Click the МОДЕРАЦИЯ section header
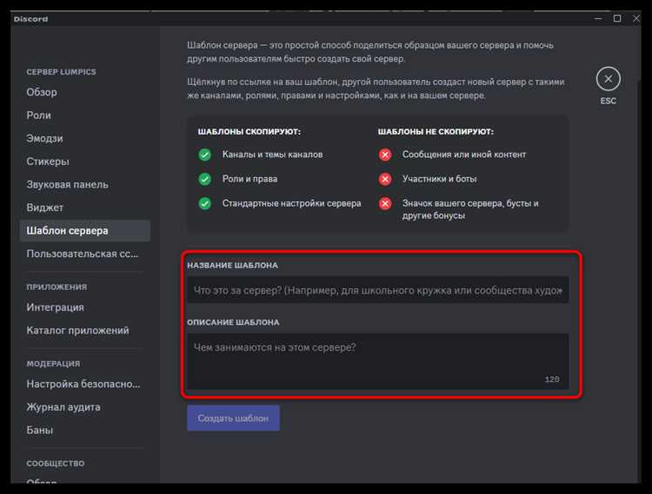This screenshot has height=494, width=652. (x=53, y=364)
